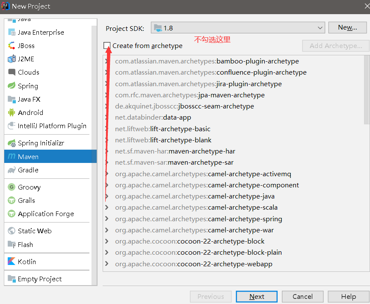
Task: Click the Grails icon
Action: pyautogui.click(x=12, y=200)
